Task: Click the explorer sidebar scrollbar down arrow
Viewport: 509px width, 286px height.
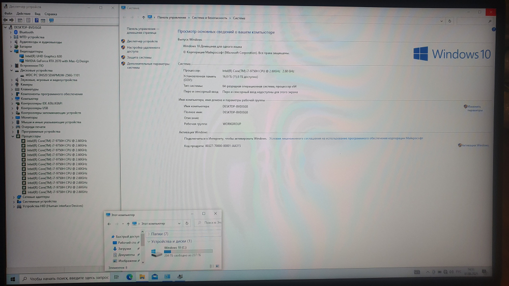Action: [143, 262]
